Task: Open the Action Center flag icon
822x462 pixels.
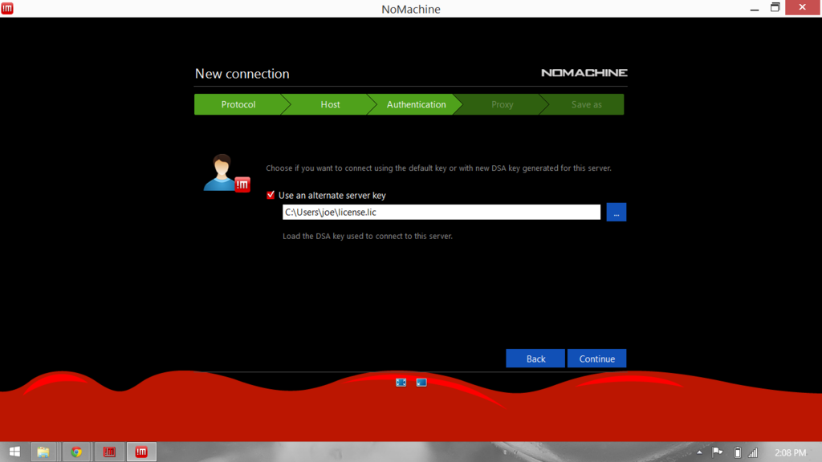Action: point(718,452)
